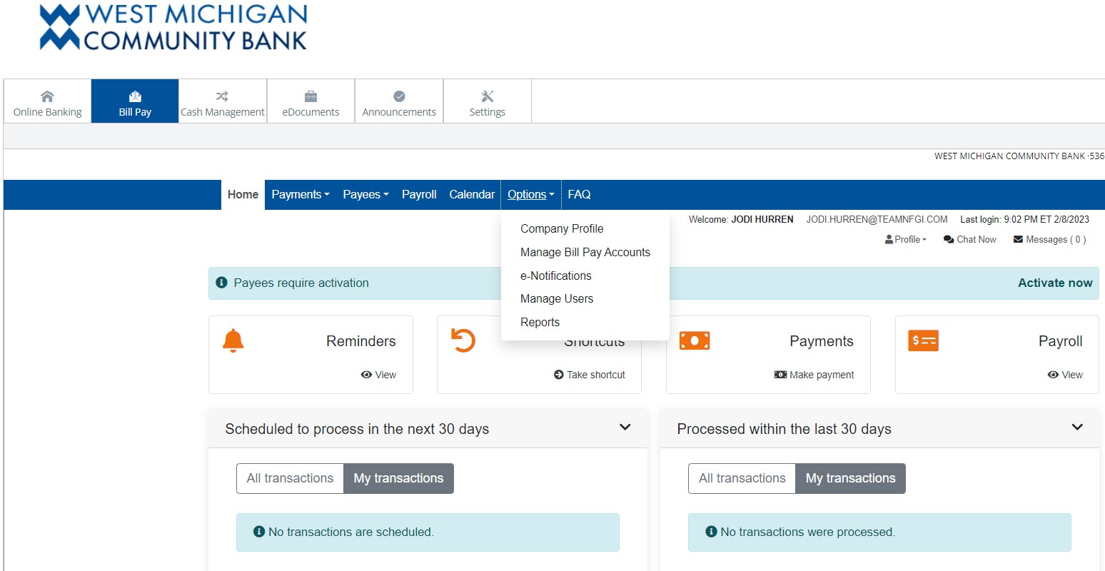Go to the Home tab

[243, 195]
